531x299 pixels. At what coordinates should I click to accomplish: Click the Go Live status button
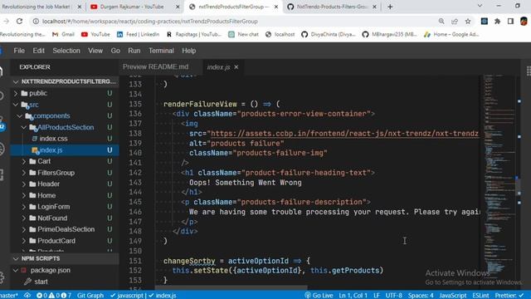[x=319, y=296]
